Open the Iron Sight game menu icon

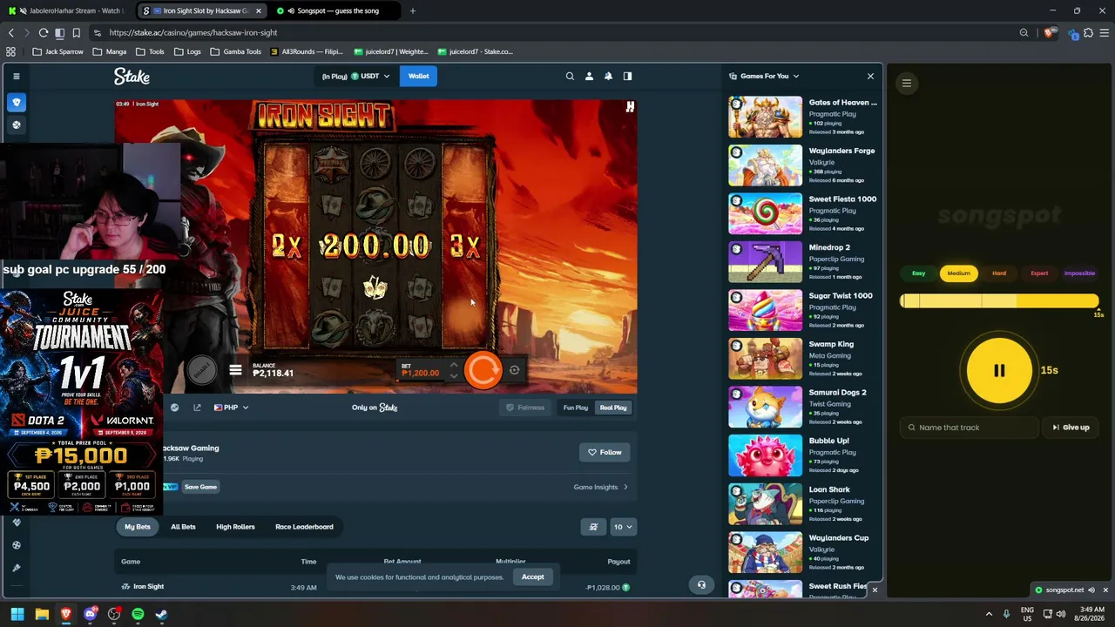pos(235,371)
